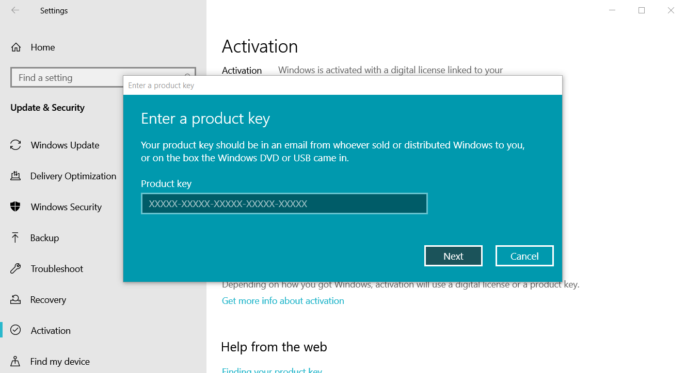This screenshot has height=373, width=686.
Task: Go to Settings Home
Action: pyautogui.click(x=43, y=47)
